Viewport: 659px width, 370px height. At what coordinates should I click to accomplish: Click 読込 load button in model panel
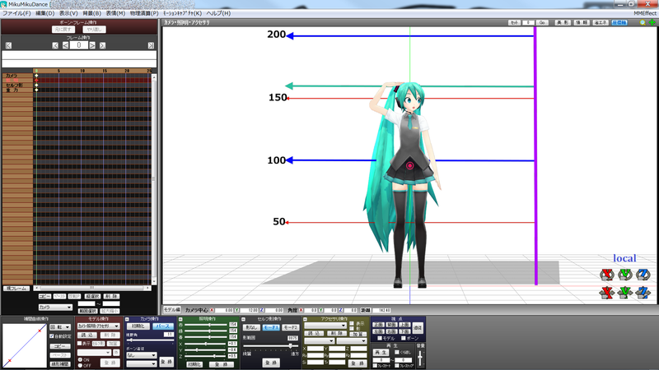pos(87,335)
